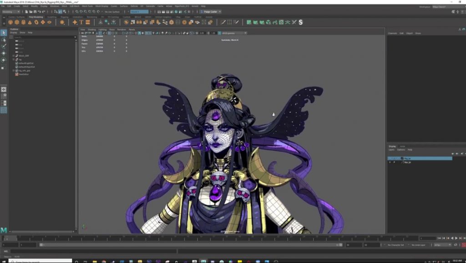Select the Rig_lyr display layer row
Viewport: 466px width, 263px height.
click(x=420, y=158)
